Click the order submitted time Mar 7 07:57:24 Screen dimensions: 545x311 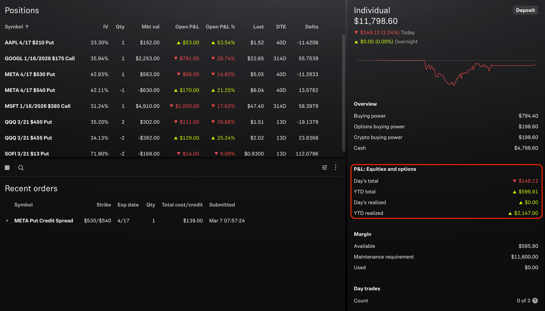point(227,221)
